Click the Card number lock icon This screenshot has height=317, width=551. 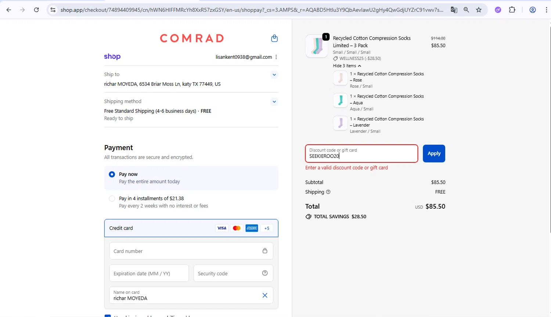click(x=265, y=251)
